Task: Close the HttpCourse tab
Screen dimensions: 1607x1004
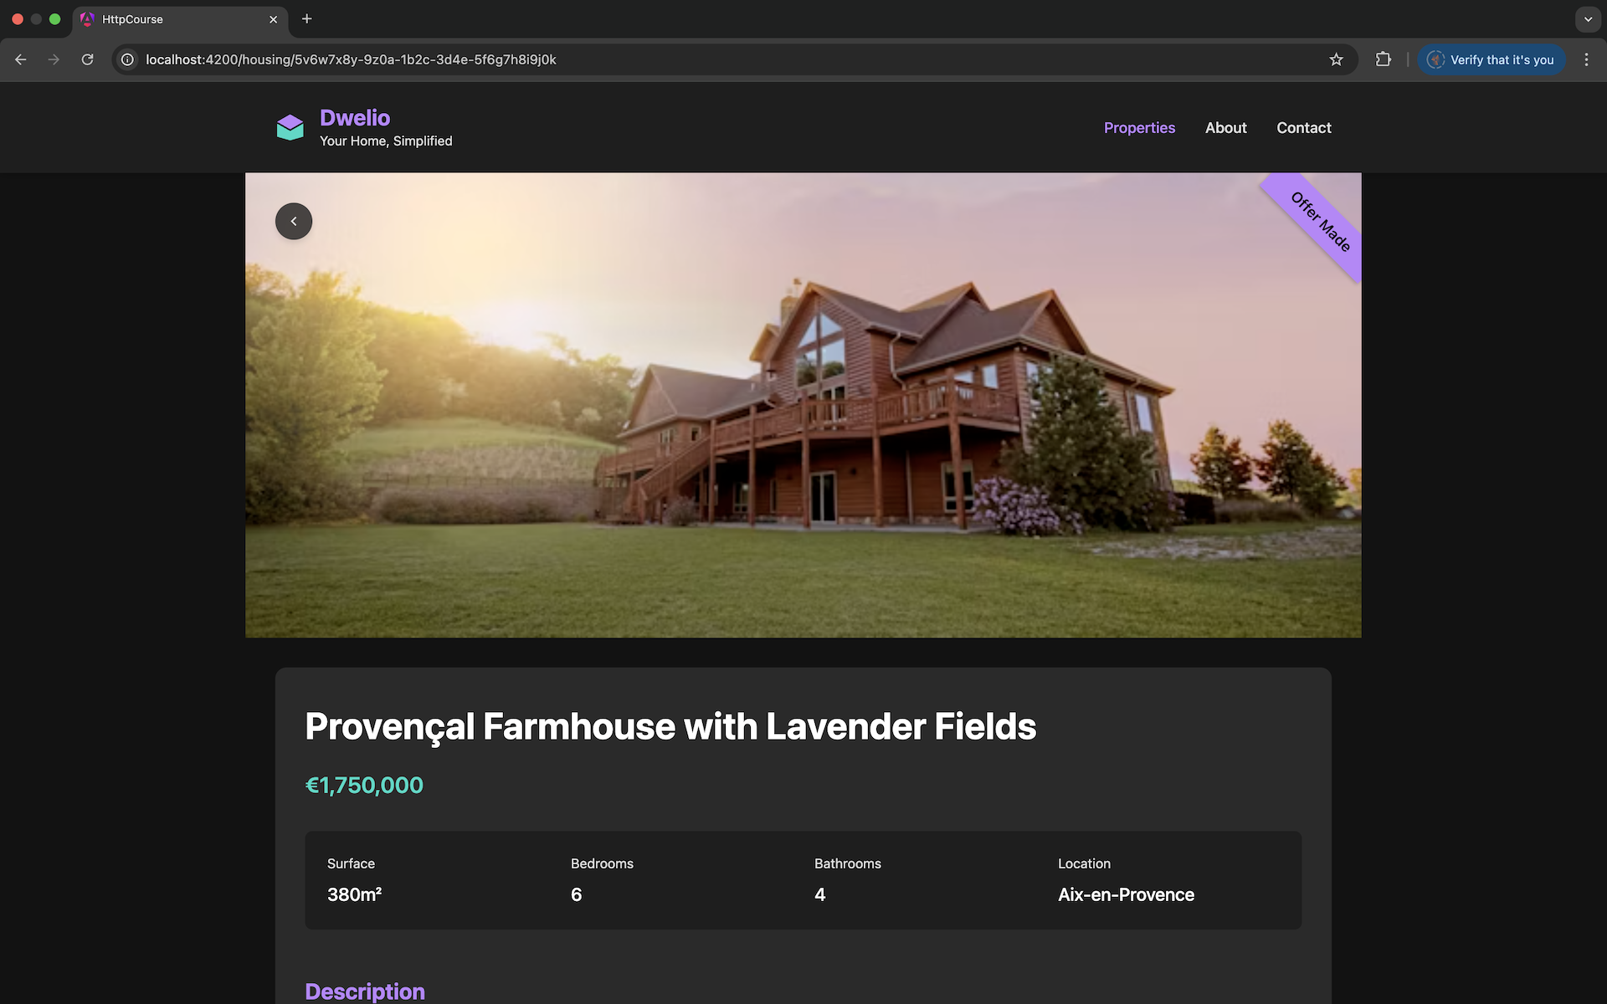Action: [273, 19]
